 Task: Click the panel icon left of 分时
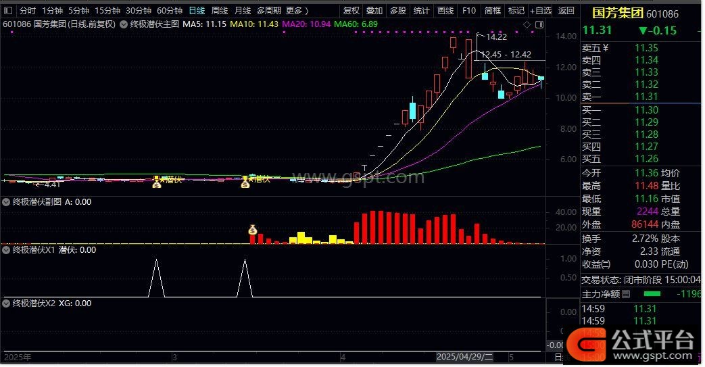tap(7, 11)
